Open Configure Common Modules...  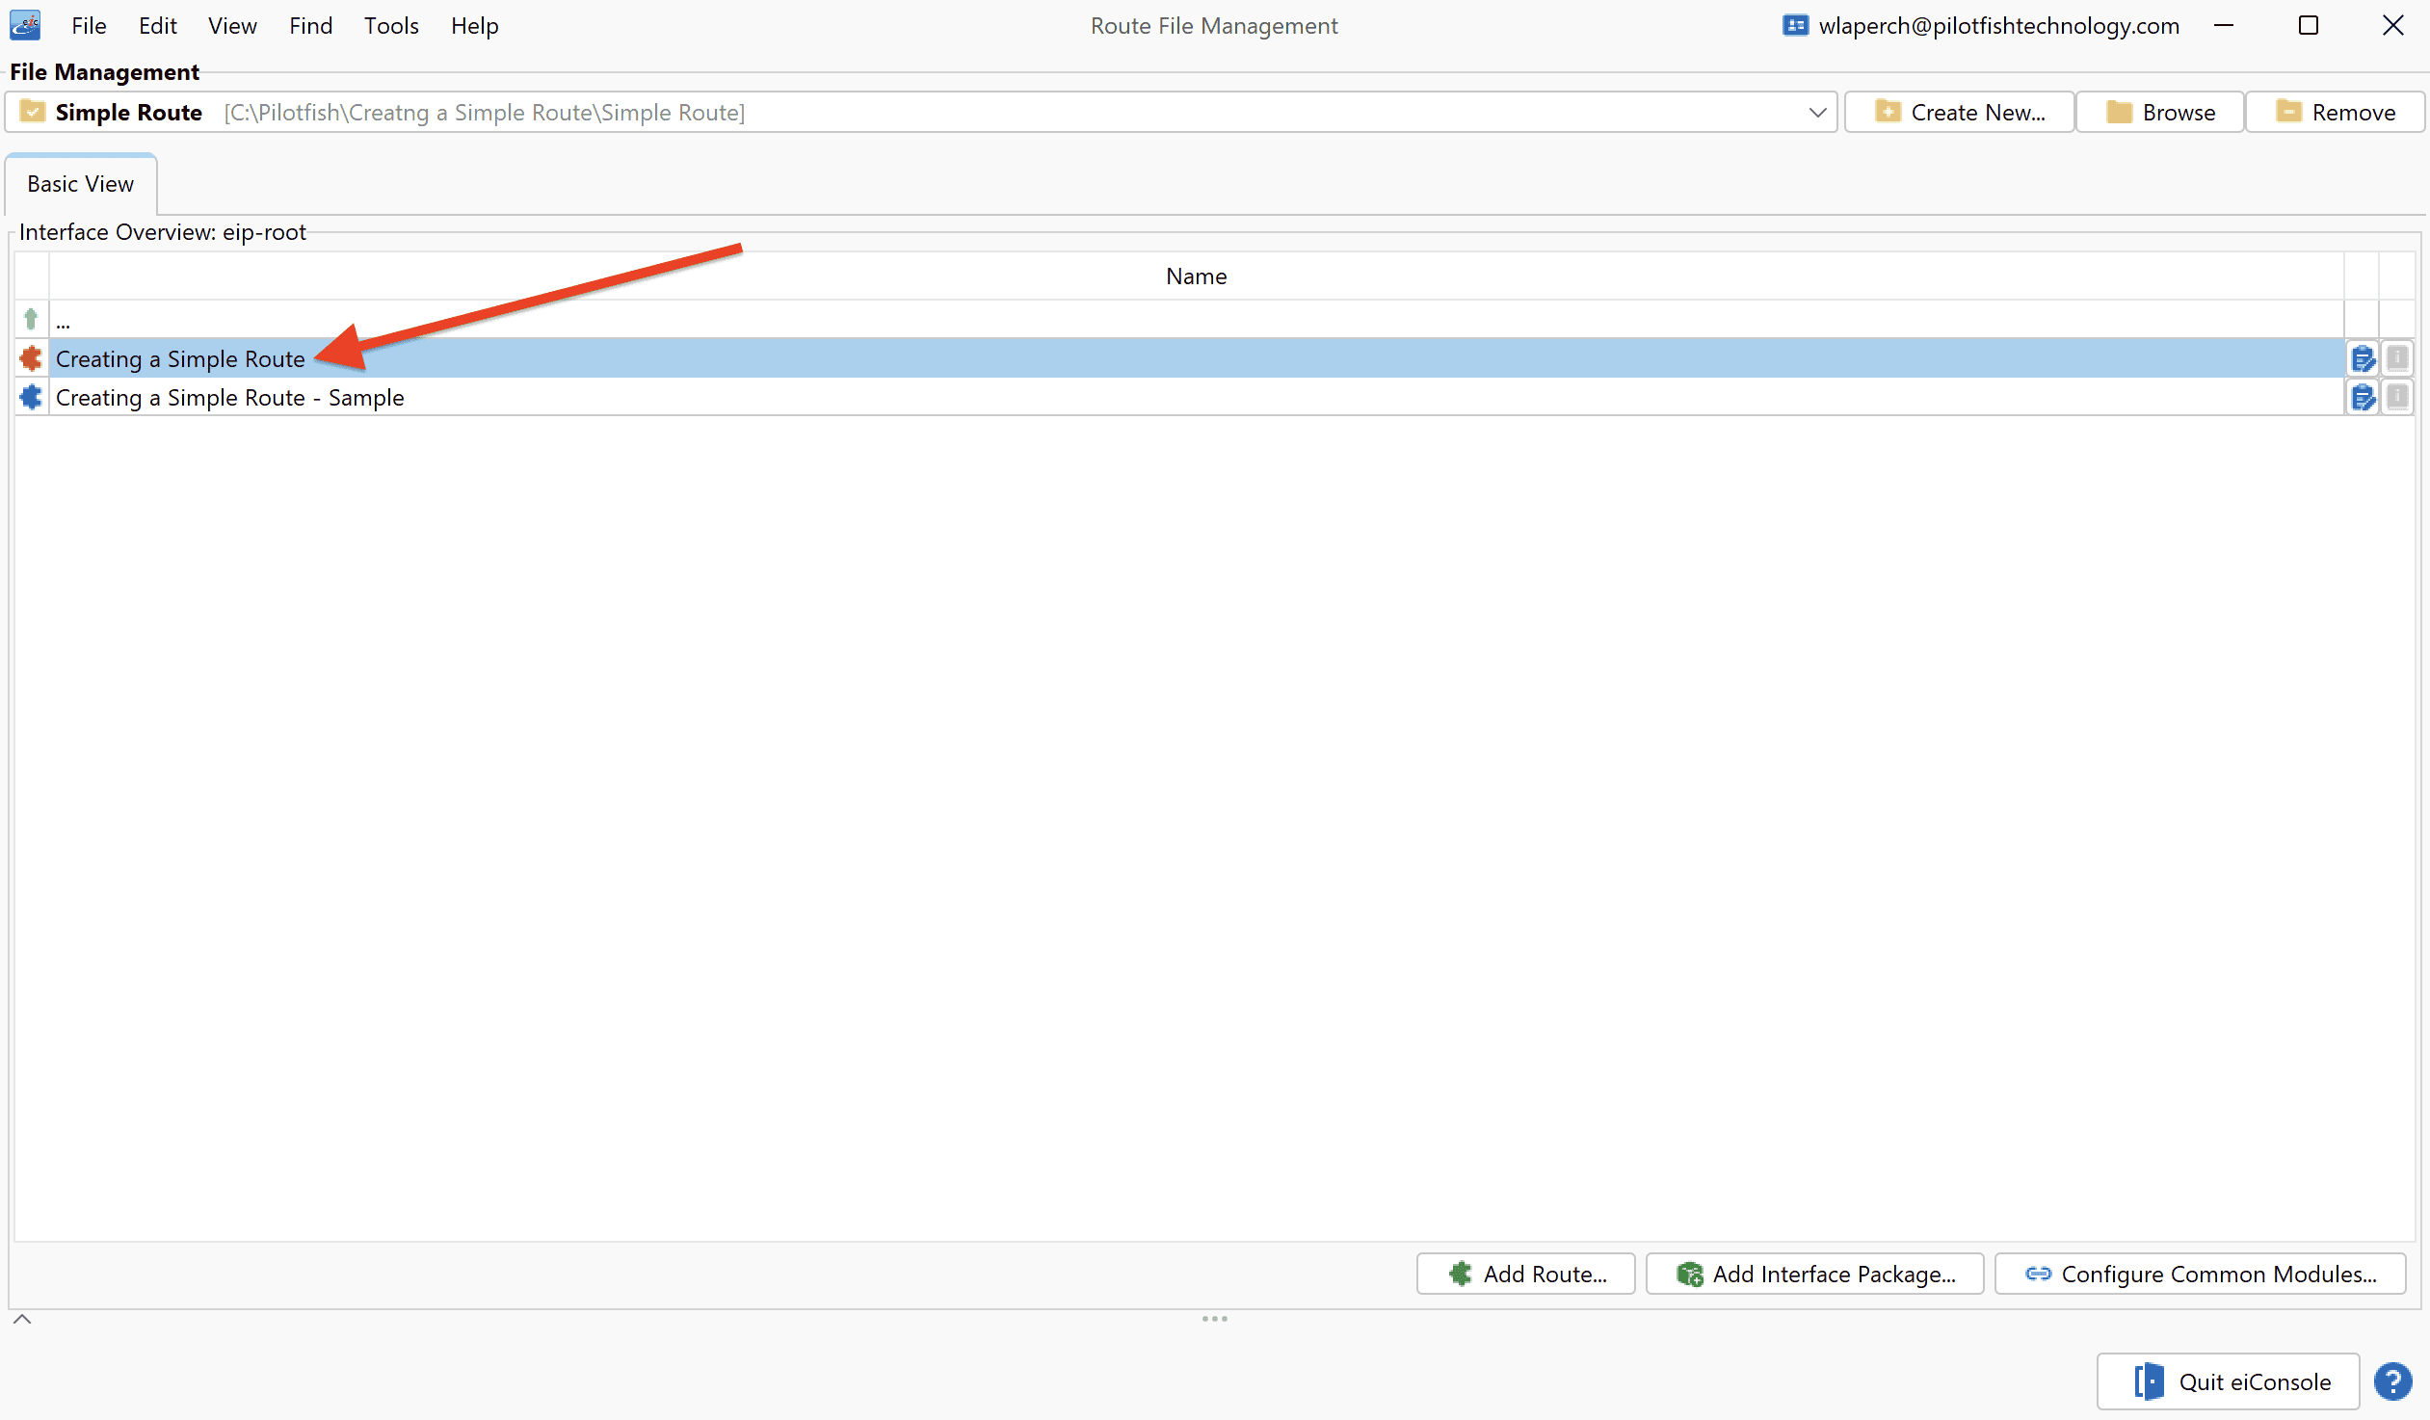tap(2200, 1274)
